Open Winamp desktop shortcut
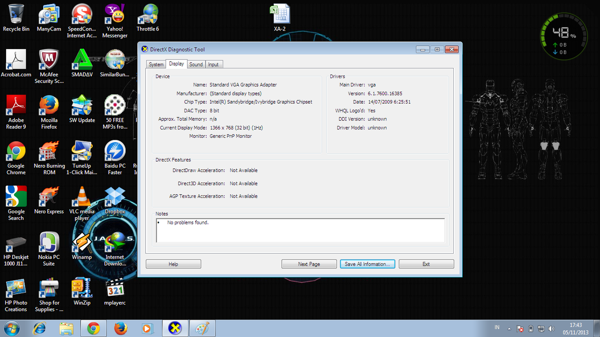This screenshot has height=337, width=600. pyautogui.click(x=82, y=246)
